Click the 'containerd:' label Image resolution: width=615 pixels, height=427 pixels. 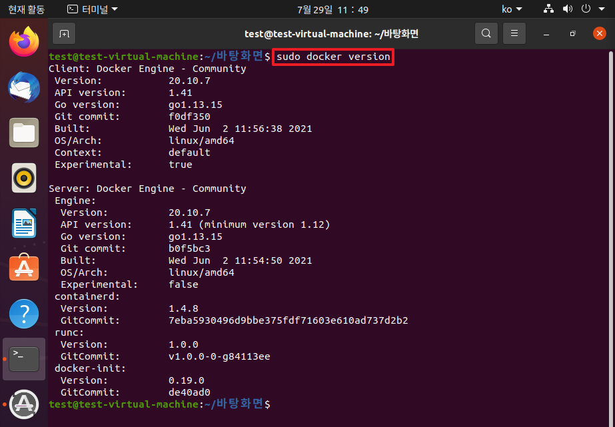coord(87,296)
